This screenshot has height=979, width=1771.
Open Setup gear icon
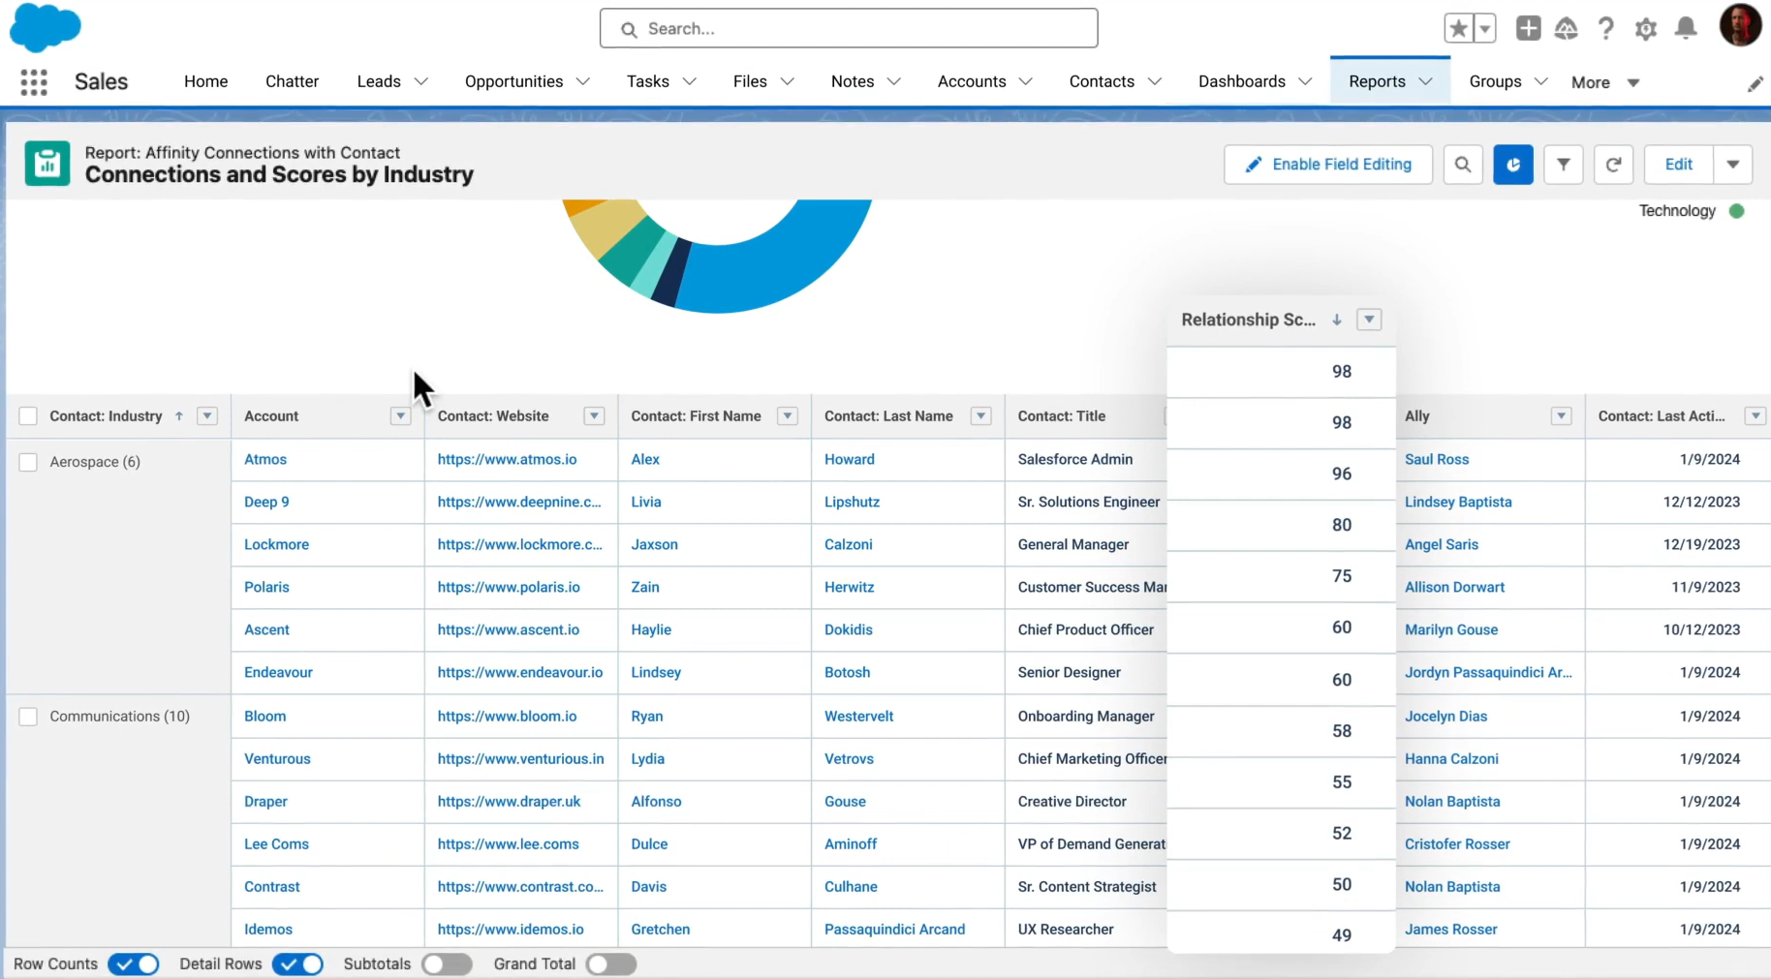click(1645, 29)
